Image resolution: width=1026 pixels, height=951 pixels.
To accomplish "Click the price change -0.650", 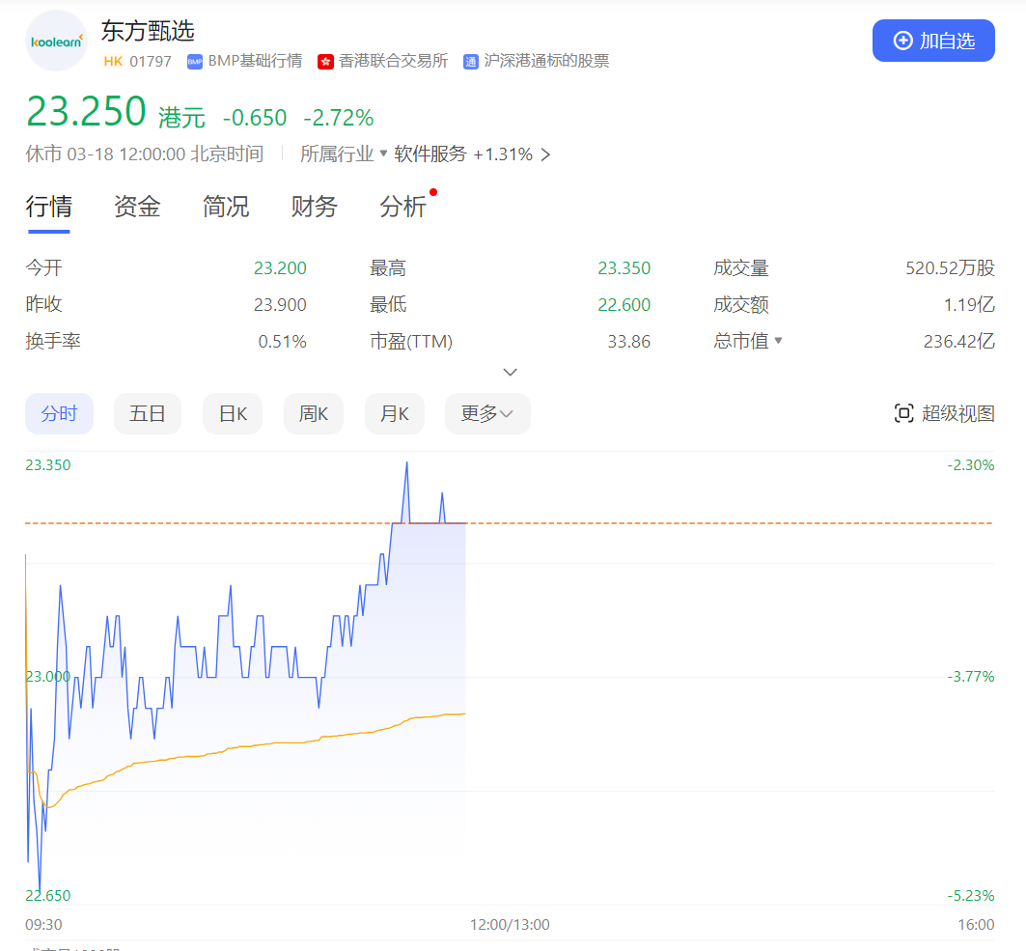I will [255, 118].
